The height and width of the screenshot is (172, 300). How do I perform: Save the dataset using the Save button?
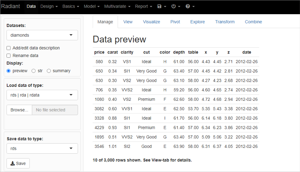[18, 164]
